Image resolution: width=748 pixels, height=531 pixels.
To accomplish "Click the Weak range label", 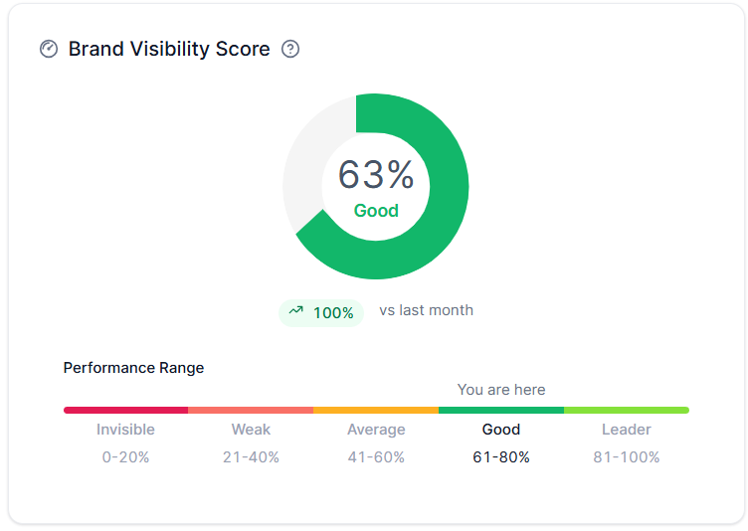I will [251, 430].
